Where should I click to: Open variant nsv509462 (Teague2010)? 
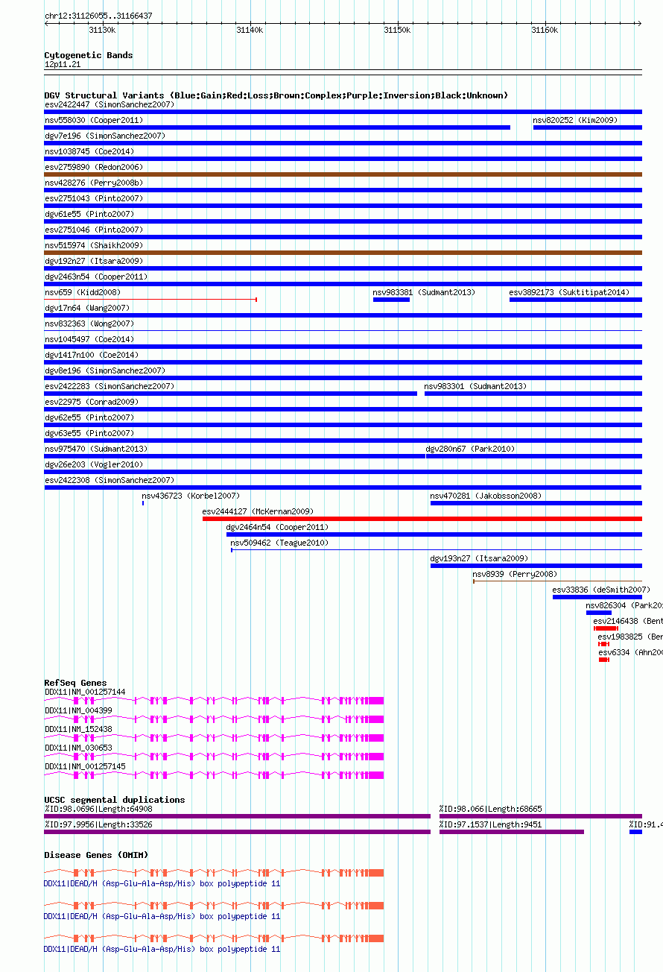tap(279, 543)
